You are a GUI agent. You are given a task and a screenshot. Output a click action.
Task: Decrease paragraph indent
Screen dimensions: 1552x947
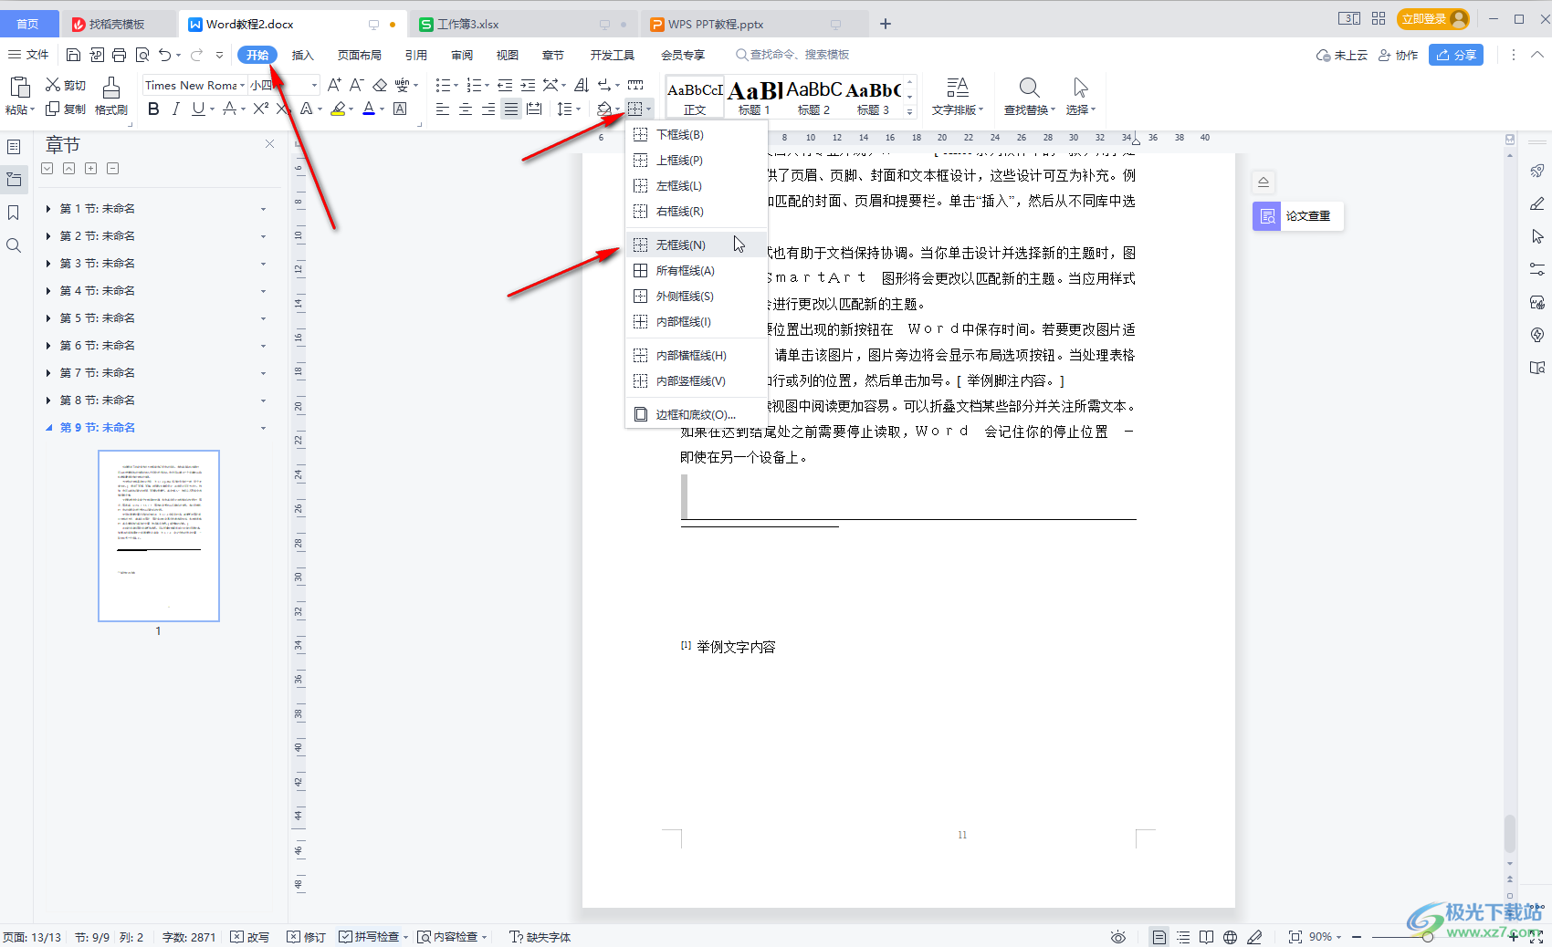click(x=505, y=85)
